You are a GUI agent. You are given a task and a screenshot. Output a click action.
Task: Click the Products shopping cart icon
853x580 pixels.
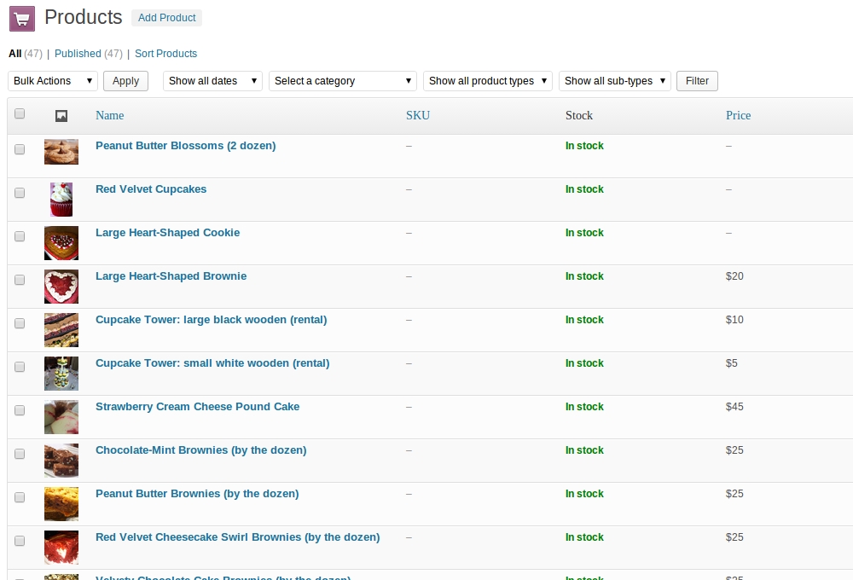click(x=21, y=18)
